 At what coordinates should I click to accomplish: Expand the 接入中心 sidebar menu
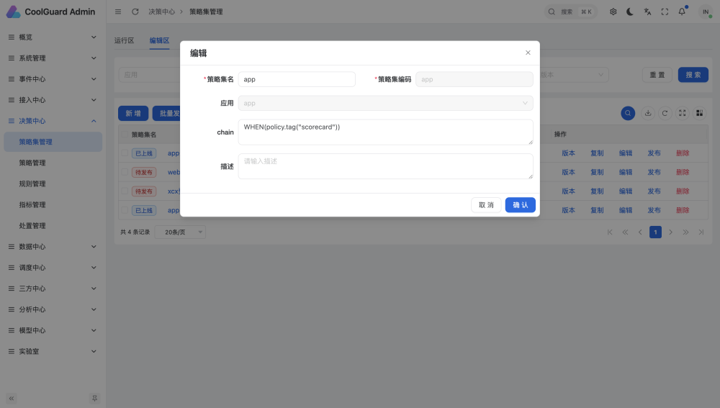53,100
